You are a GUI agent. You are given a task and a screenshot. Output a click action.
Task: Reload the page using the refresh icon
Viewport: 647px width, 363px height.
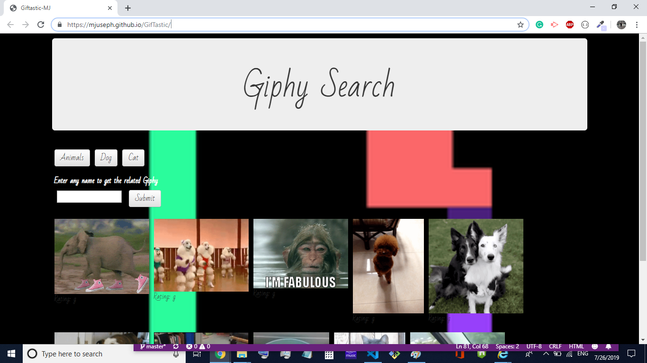point(41,25)
